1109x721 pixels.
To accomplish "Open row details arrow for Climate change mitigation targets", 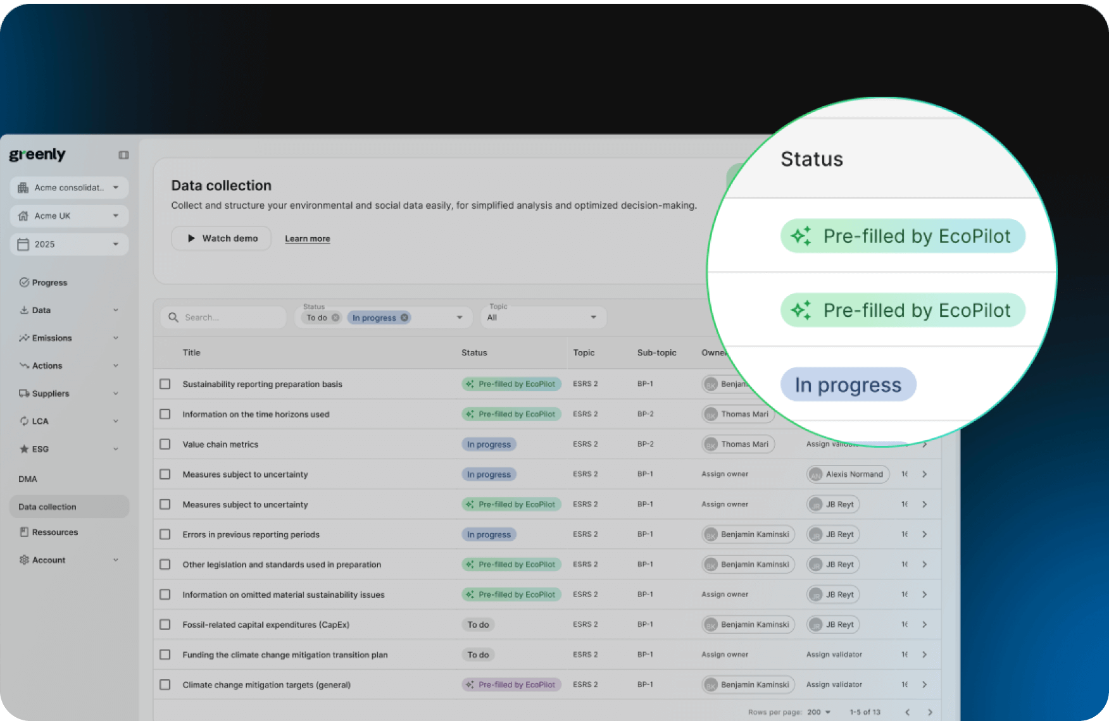I will (x=924, y=684).
